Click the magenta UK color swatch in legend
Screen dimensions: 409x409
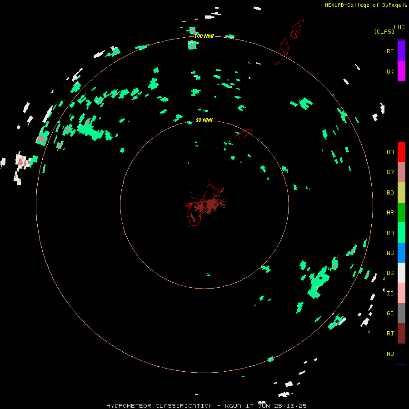tap(401, 71)
